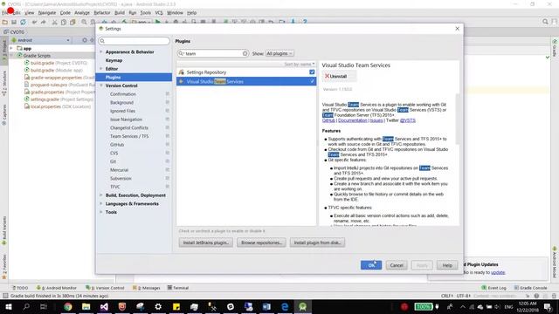Image resolution: width=559 pixels, height=314 pixels.
Task: Open the Android Monitor tool window tab
Action: [56, 288]
